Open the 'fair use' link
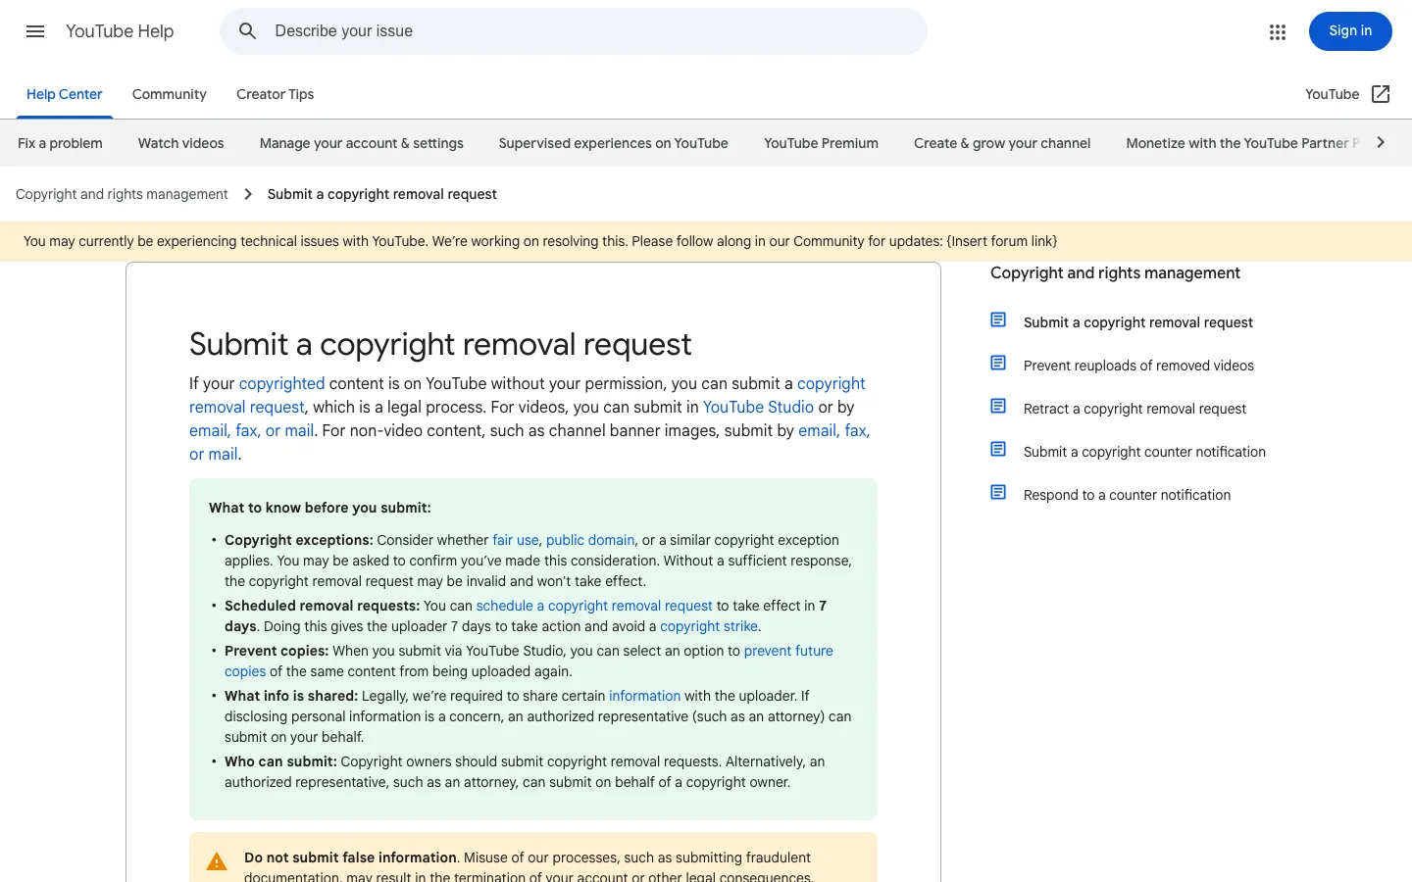This screenshot has width=1412, height=882. tap(516, 540)
